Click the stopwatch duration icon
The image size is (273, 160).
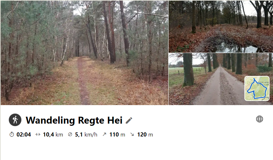12,134
